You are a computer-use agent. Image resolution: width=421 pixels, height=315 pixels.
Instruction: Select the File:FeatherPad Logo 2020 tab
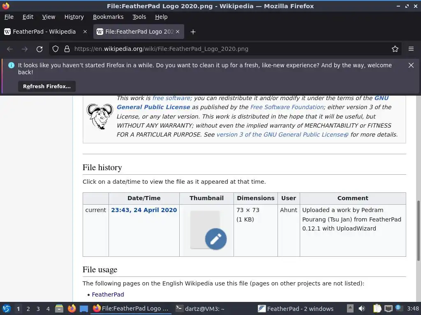pos(139,32)
